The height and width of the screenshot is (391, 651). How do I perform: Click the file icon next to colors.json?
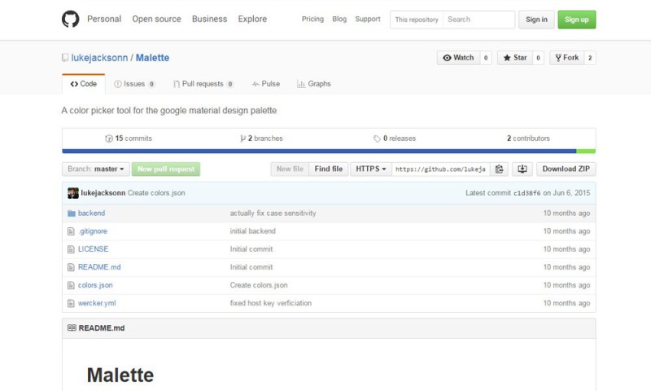(71, 285)
